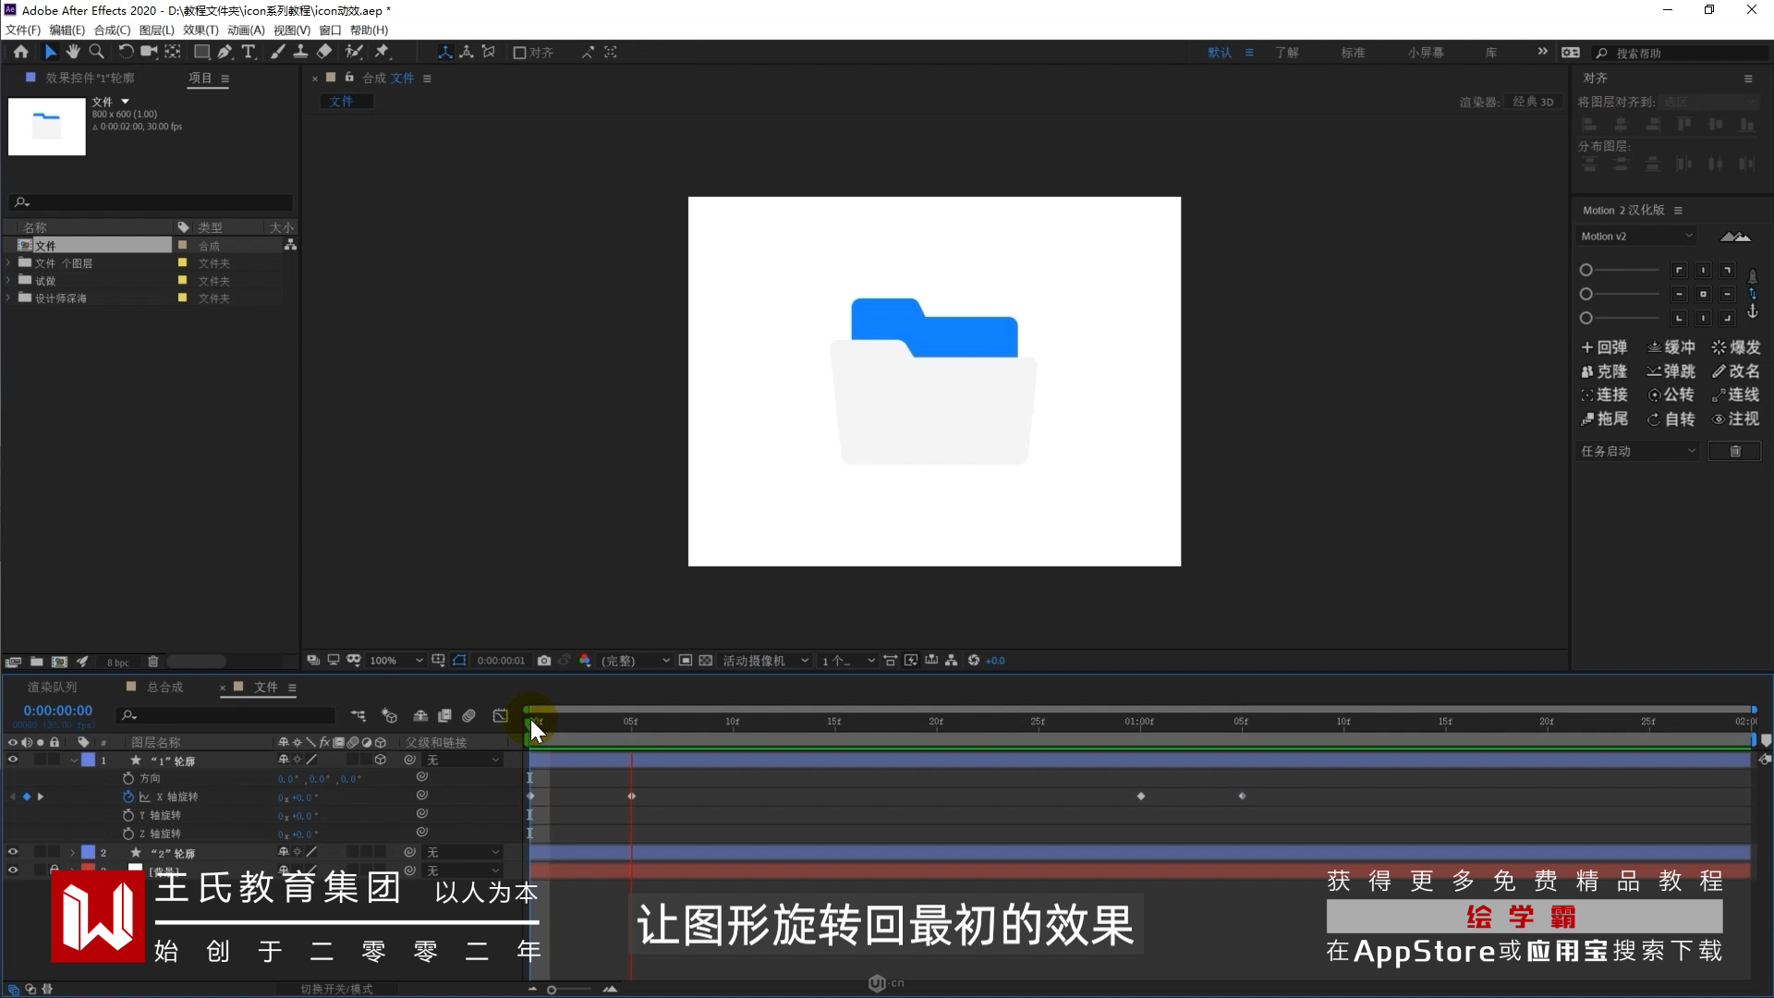Open the 100% magnification dropdown
This screenshot has width=1774, height=998.
(x=395, y=661)
